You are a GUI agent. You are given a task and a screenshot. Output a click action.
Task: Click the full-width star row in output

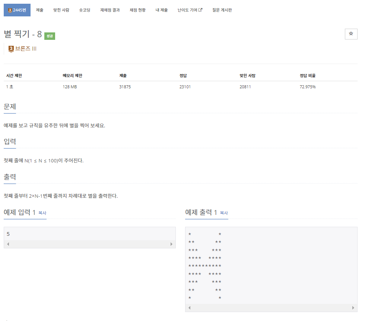point(205,266)
